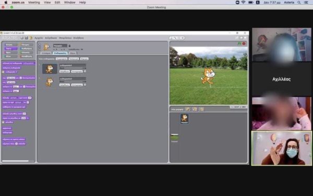Viewport: 313px width, 196px height.
Task: Click the Paint new costume button
Action: (61, 59)
